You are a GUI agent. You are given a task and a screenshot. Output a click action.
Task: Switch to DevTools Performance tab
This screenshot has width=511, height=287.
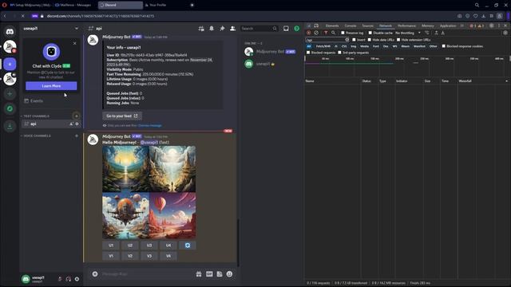(x=406, y=26)
